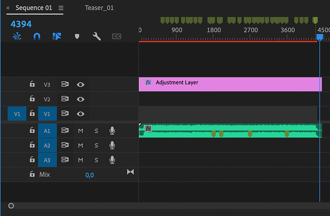
Task: Hide V1 track output eye
Action: point(81,114)
